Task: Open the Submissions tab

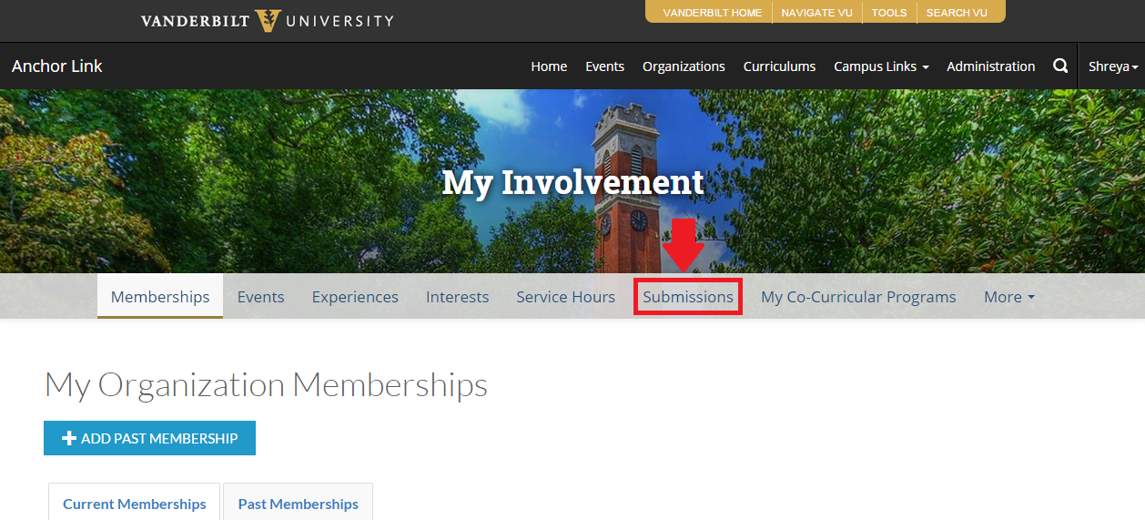Action: (688, 297)
